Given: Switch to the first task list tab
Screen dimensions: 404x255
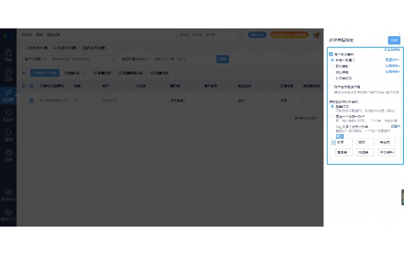Looking at the screenshot, I should (x=36, y=48).
